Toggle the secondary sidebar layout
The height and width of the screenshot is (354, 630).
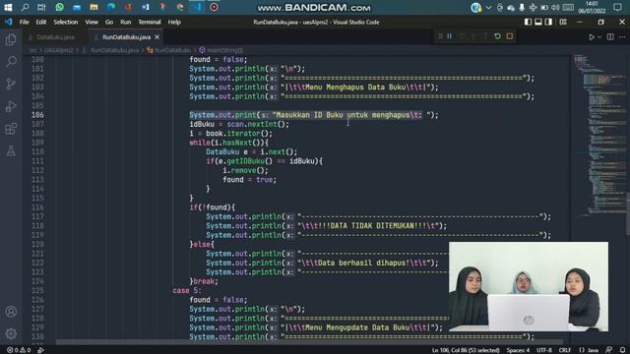(548, 22)
